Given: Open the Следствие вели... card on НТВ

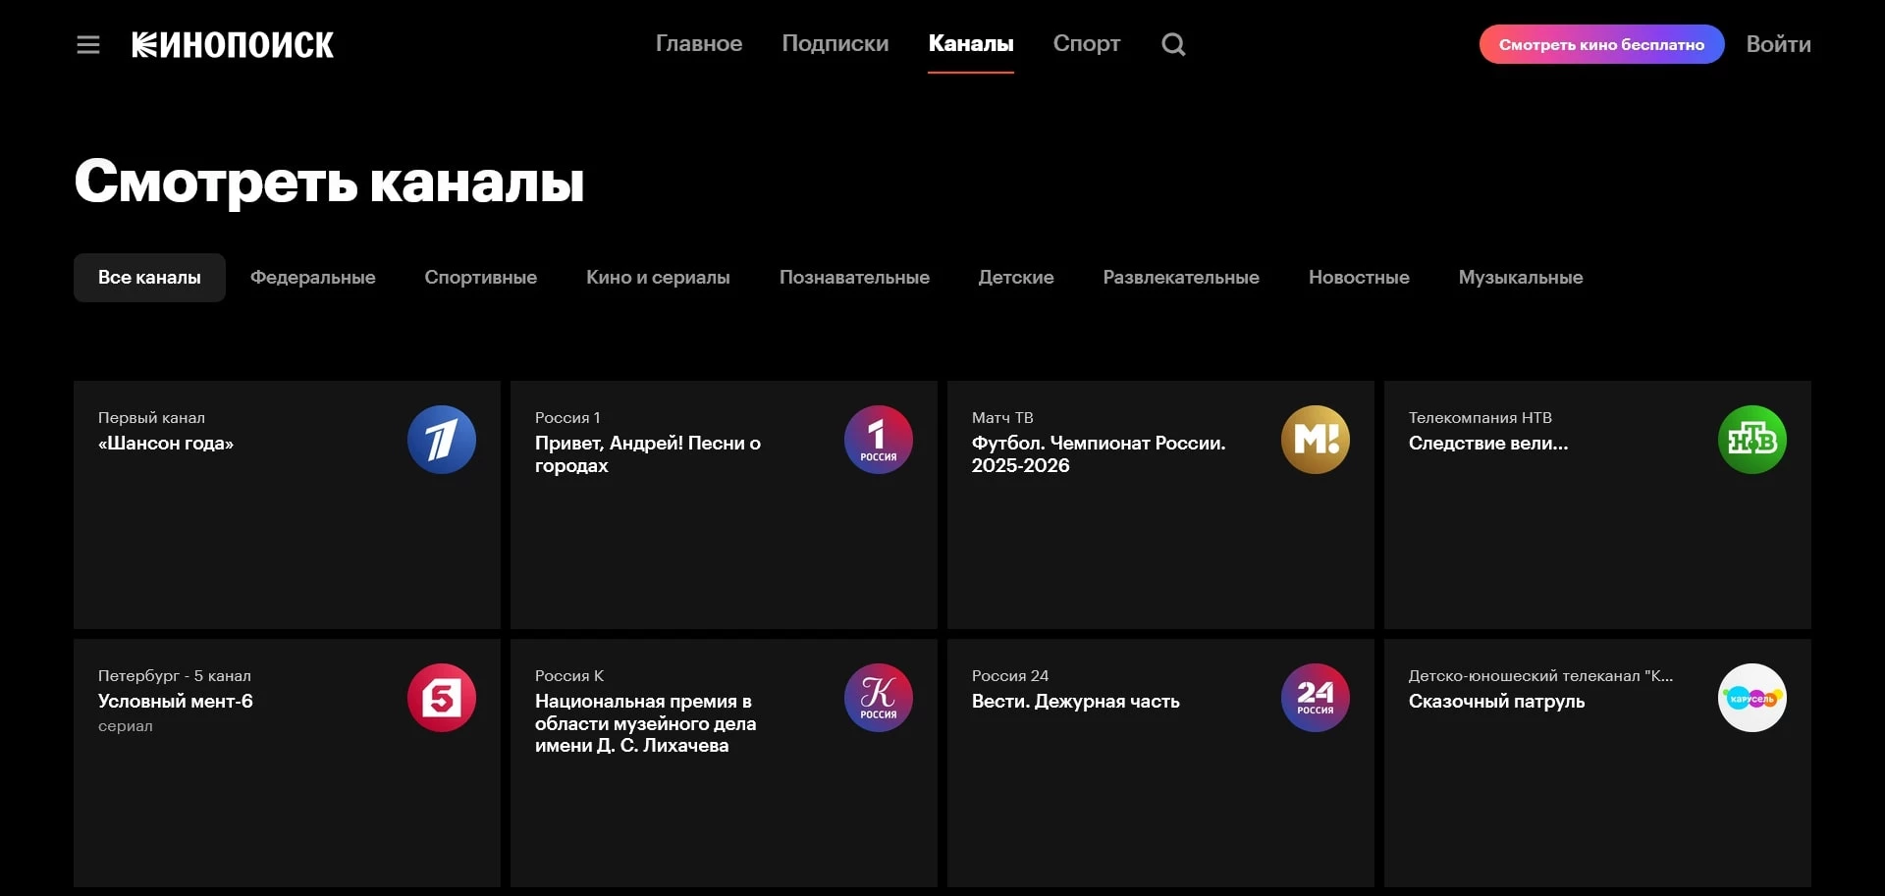Looking at the screenshot, I should [1488, 444].
